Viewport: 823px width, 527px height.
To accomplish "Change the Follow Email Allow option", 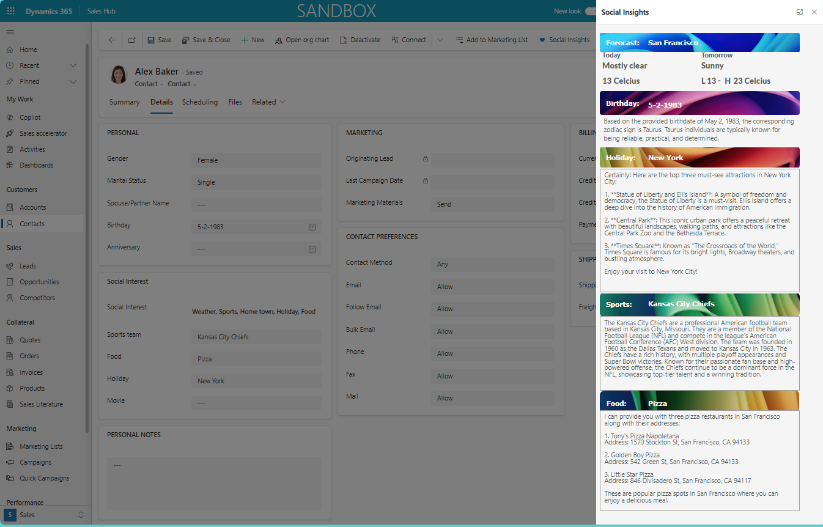I will pos(493,309).
